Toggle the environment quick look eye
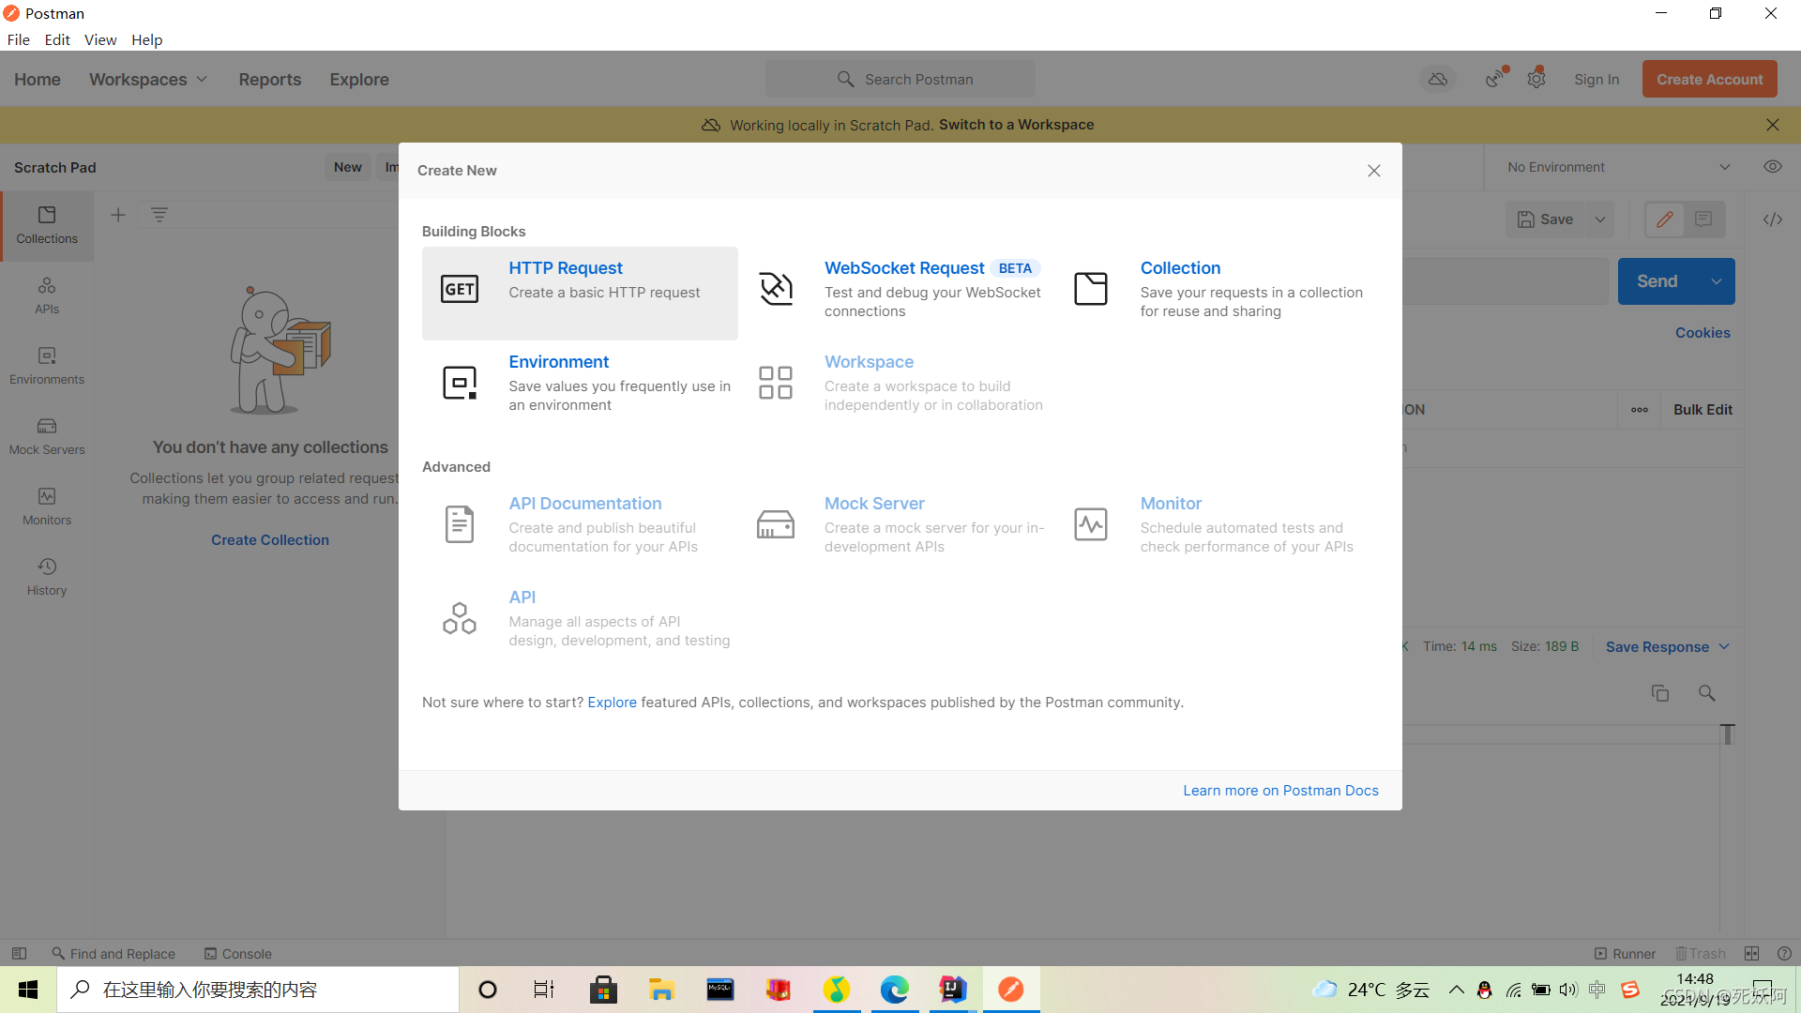This screenshot has width=1801, height=1013. coord(1772,167)
